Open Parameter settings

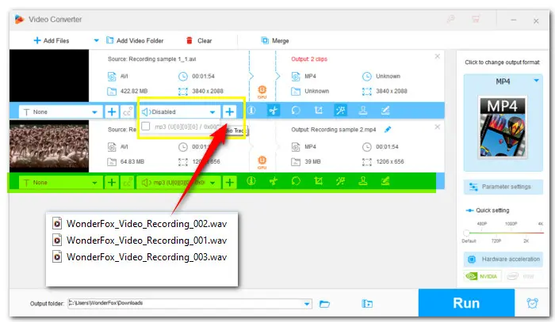pos(503,187)
